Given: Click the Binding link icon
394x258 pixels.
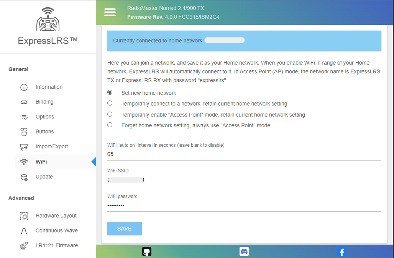Looking at the screenshot, I should point(24,102).
